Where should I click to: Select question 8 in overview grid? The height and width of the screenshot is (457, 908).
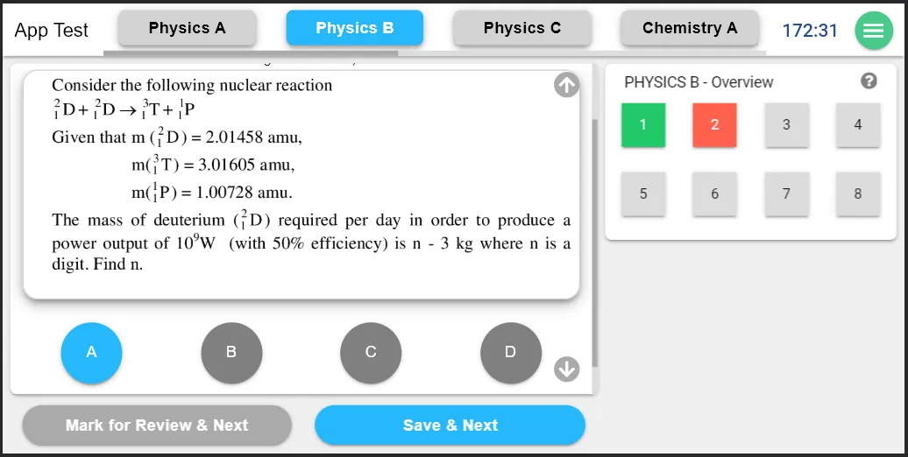(858, 193)
